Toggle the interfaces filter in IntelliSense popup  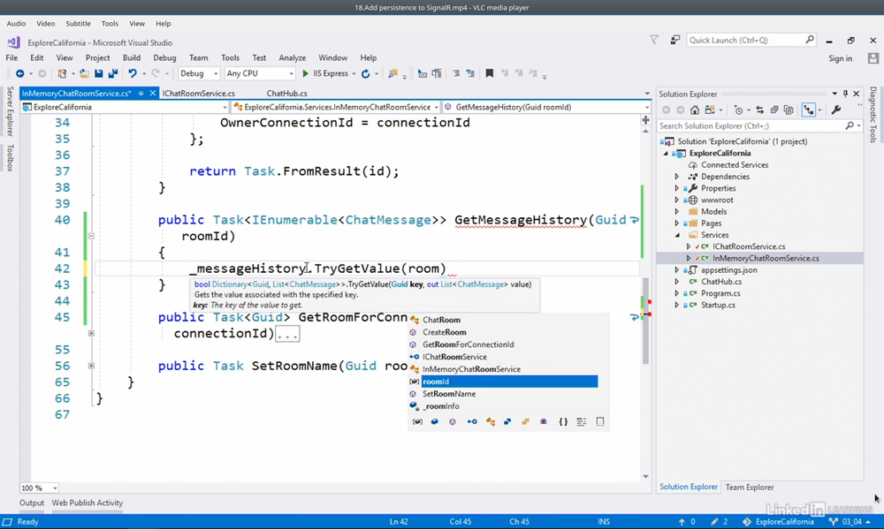[x=471, y=422]
